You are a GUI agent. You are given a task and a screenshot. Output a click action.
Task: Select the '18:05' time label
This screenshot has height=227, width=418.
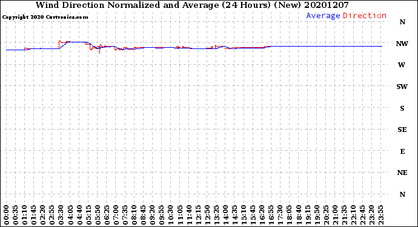(x=290, y=215)
